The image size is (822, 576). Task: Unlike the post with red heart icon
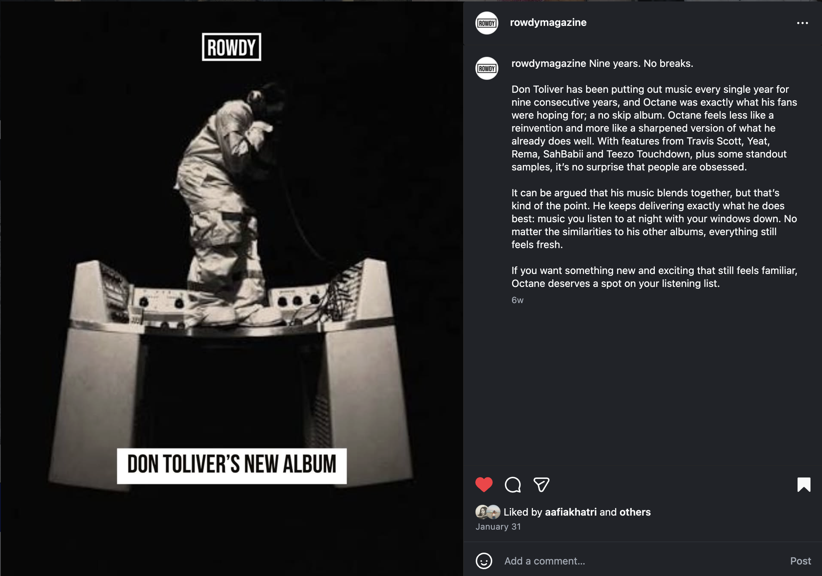click(484, 484)
